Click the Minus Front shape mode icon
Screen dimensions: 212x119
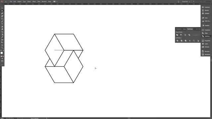pyautogui.click(x=181, y=35)
